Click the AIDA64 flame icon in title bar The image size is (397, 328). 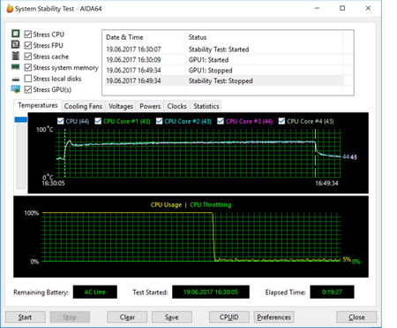click(10, 9)
